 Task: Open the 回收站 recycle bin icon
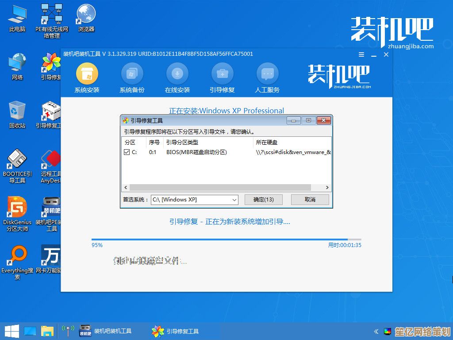[17, 110]
